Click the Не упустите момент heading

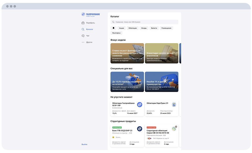pyautogui.click(x=121, y=97)
